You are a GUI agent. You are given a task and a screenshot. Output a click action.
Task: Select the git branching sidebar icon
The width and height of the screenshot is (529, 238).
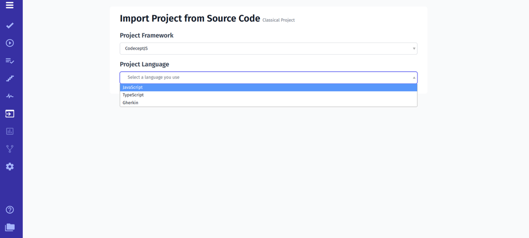coord(10,149)
